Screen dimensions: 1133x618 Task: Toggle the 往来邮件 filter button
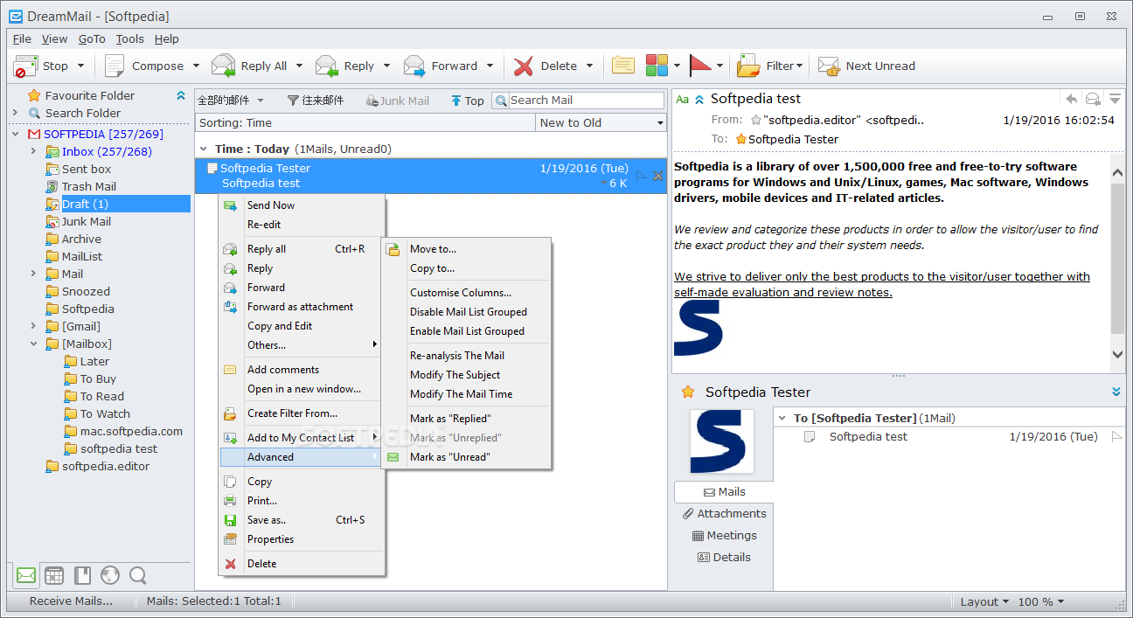(315, 101)
